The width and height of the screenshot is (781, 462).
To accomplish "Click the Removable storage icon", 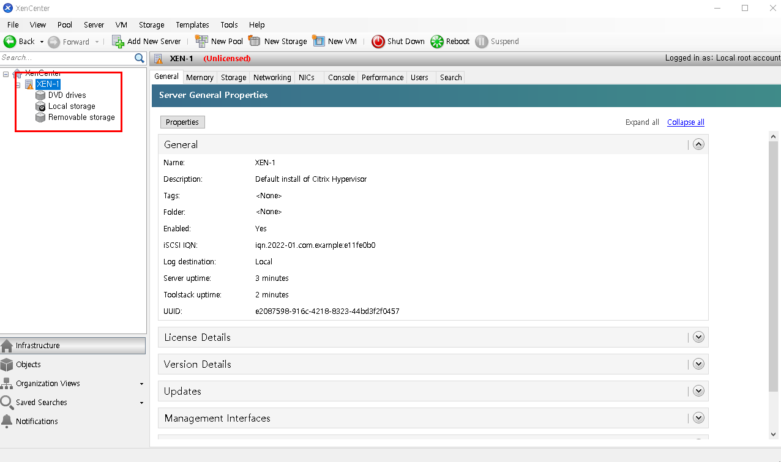I will tap(40, 117).
